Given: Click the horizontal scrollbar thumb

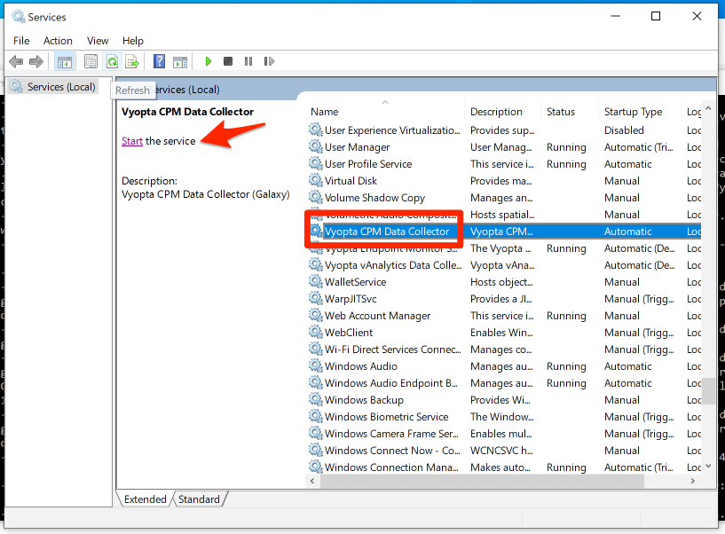Looking at the screenshot, I should (482, 481).
